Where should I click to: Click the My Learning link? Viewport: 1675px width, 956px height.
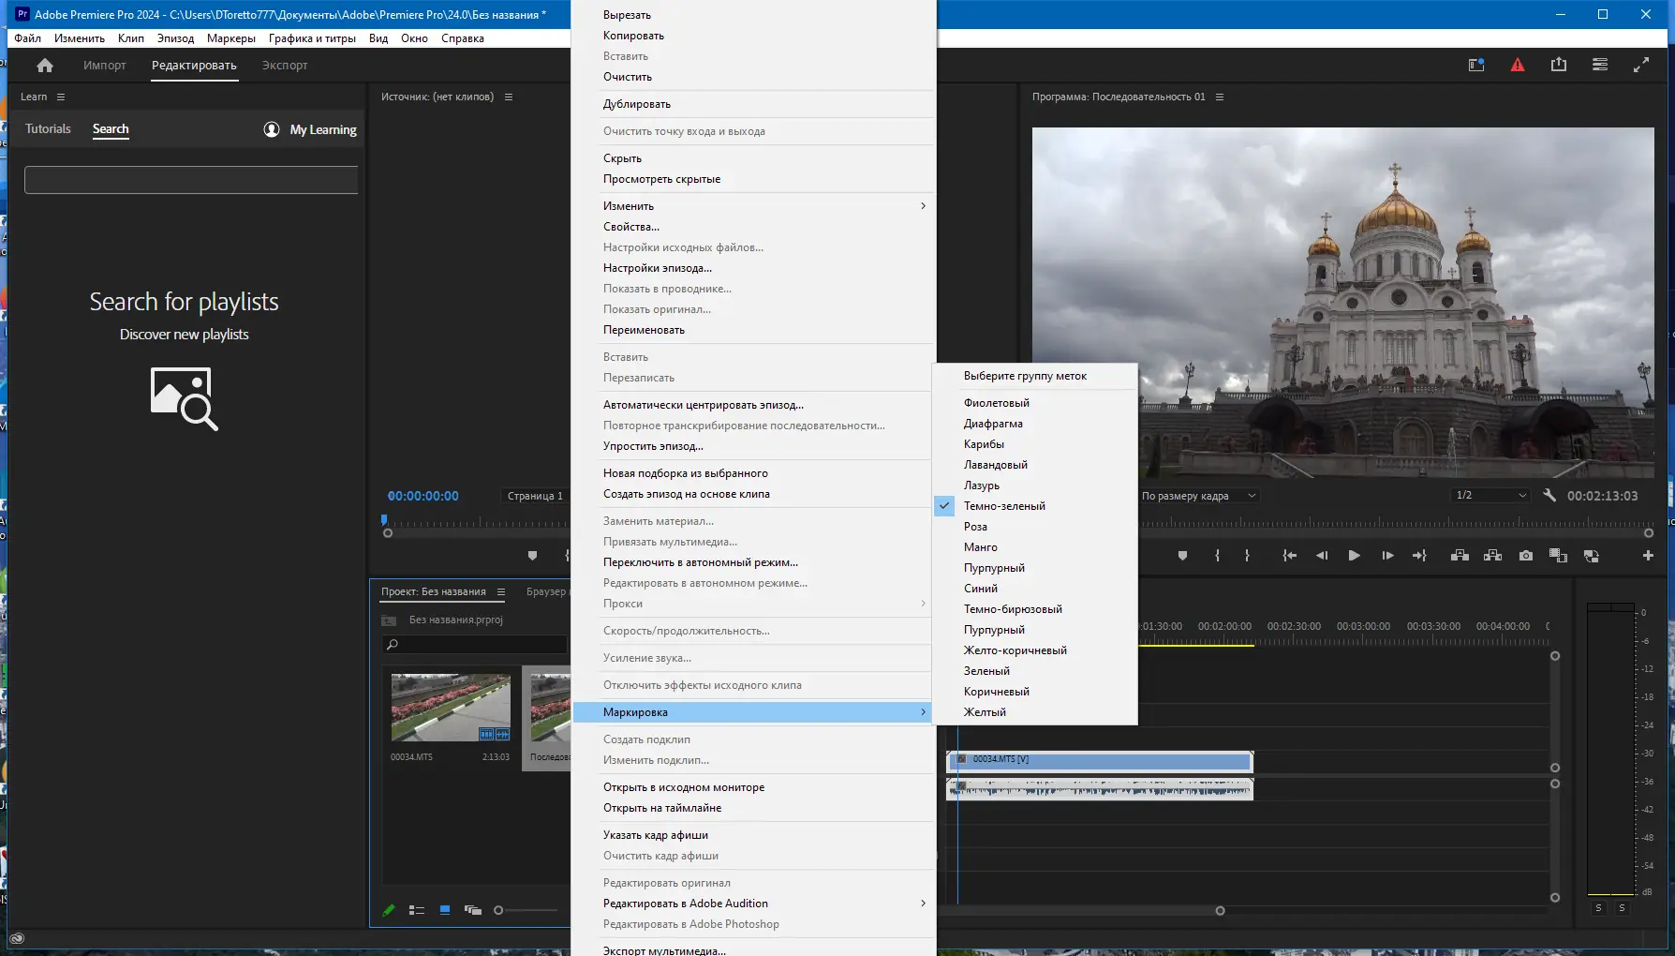(x=323, y=129)
